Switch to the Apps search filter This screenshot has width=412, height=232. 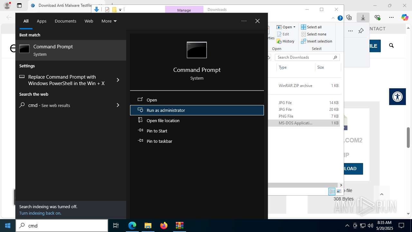click(x=42, y=21)
